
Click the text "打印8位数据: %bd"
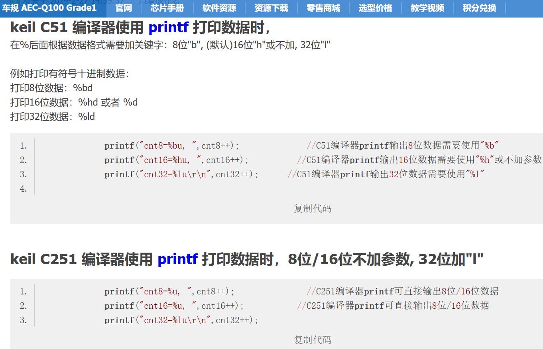tap(51, 88)
